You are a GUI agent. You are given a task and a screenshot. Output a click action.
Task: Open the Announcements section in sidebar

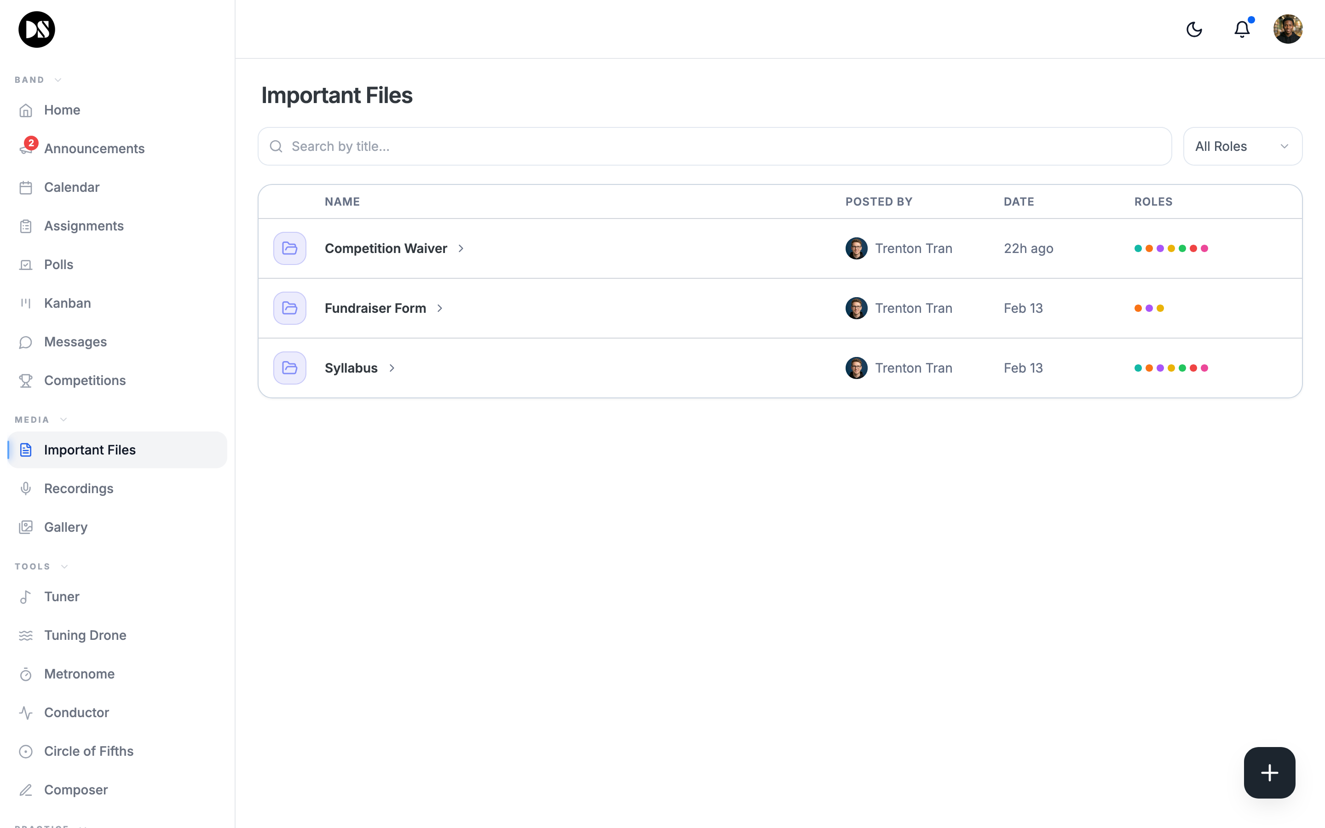(94, 148)
